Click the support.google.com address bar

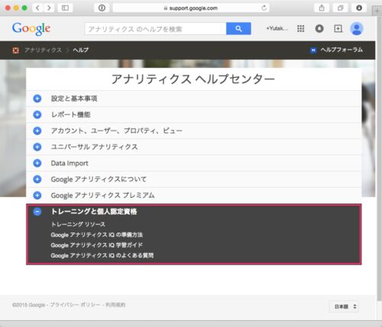(191, 8)
